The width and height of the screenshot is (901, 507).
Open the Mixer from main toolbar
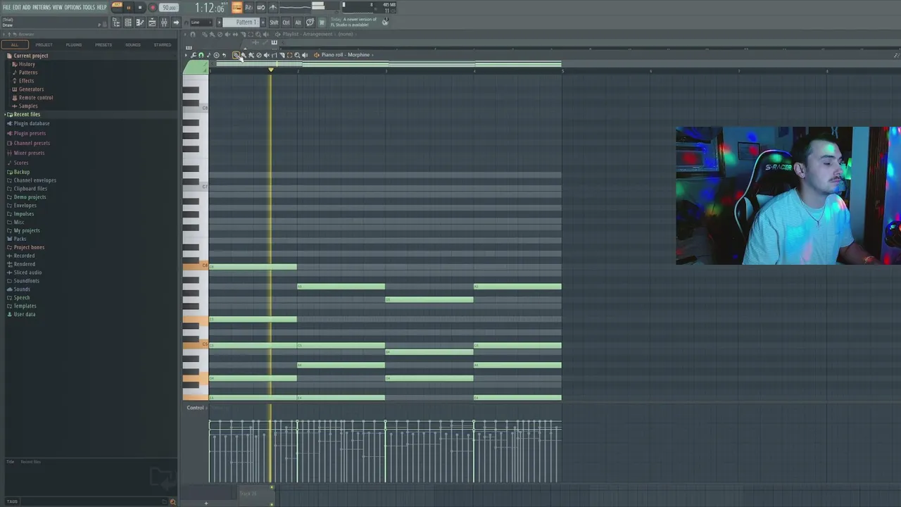tap(164, 23)
